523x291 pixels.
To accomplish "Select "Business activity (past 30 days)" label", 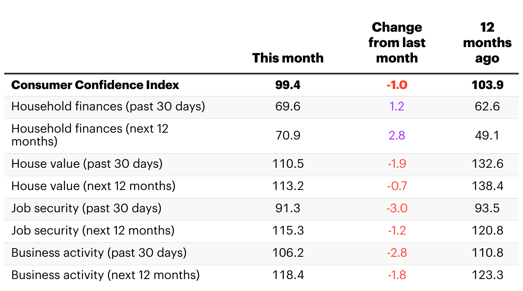I will tap(99, 253).
